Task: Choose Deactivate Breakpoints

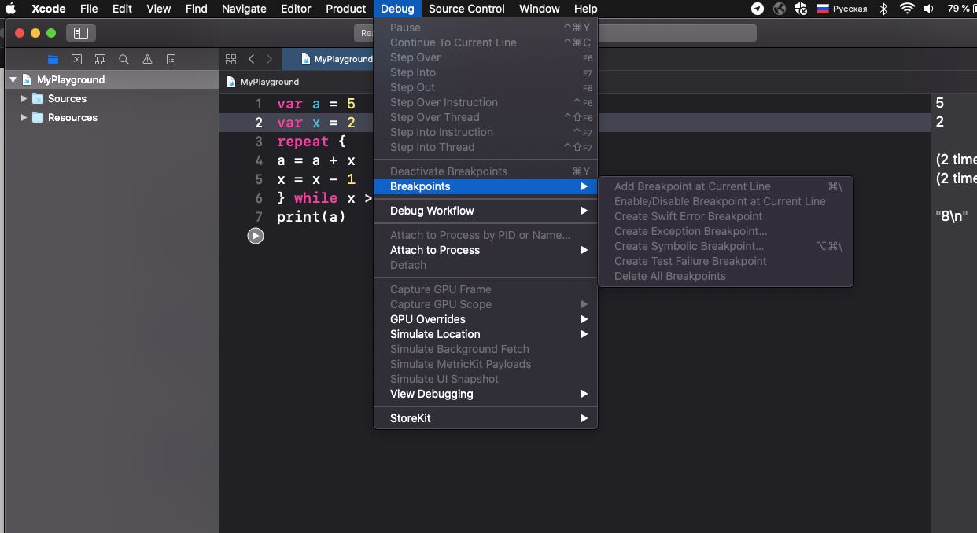Action: [x=485, y=171]
